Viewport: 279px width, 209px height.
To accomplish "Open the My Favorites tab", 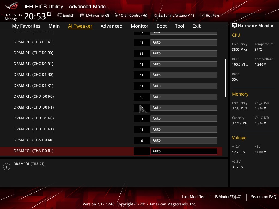I will (x=26, y=26).
